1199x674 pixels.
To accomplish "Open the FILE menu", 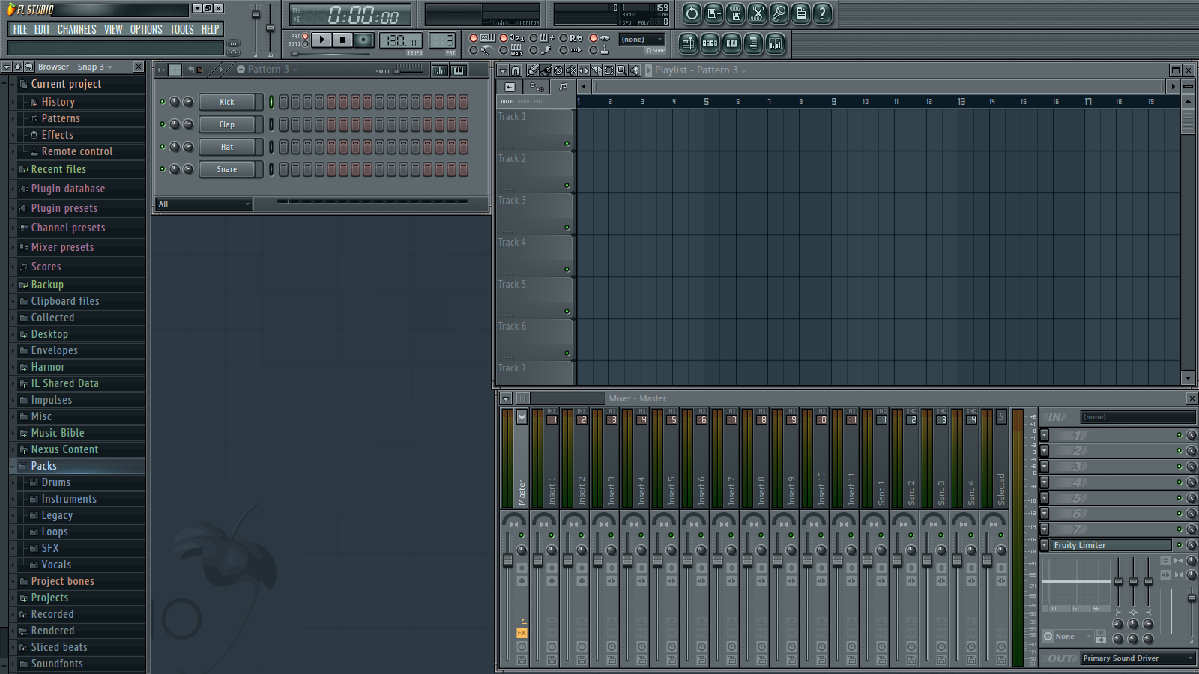I will pyautogui.click(x=20, y=29).
